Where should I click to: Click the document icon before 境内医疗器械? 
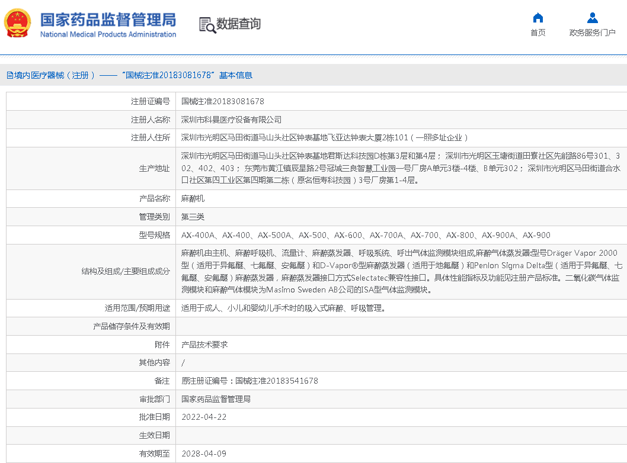click(x=9, y=75)
